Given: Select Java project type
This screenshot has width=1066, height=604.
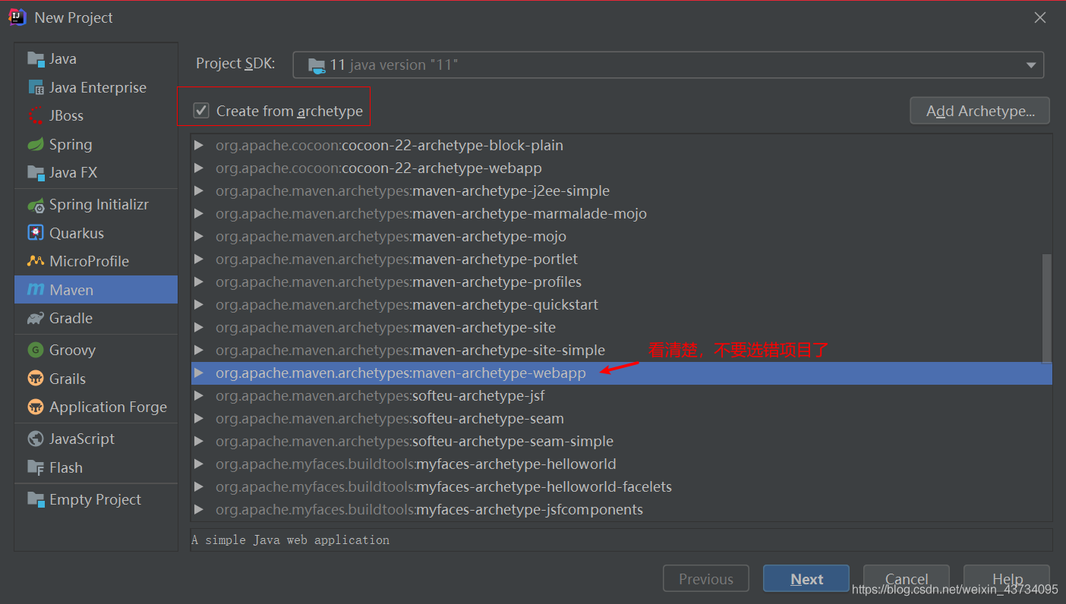Looking at the screenshot, I should point(96,59).
